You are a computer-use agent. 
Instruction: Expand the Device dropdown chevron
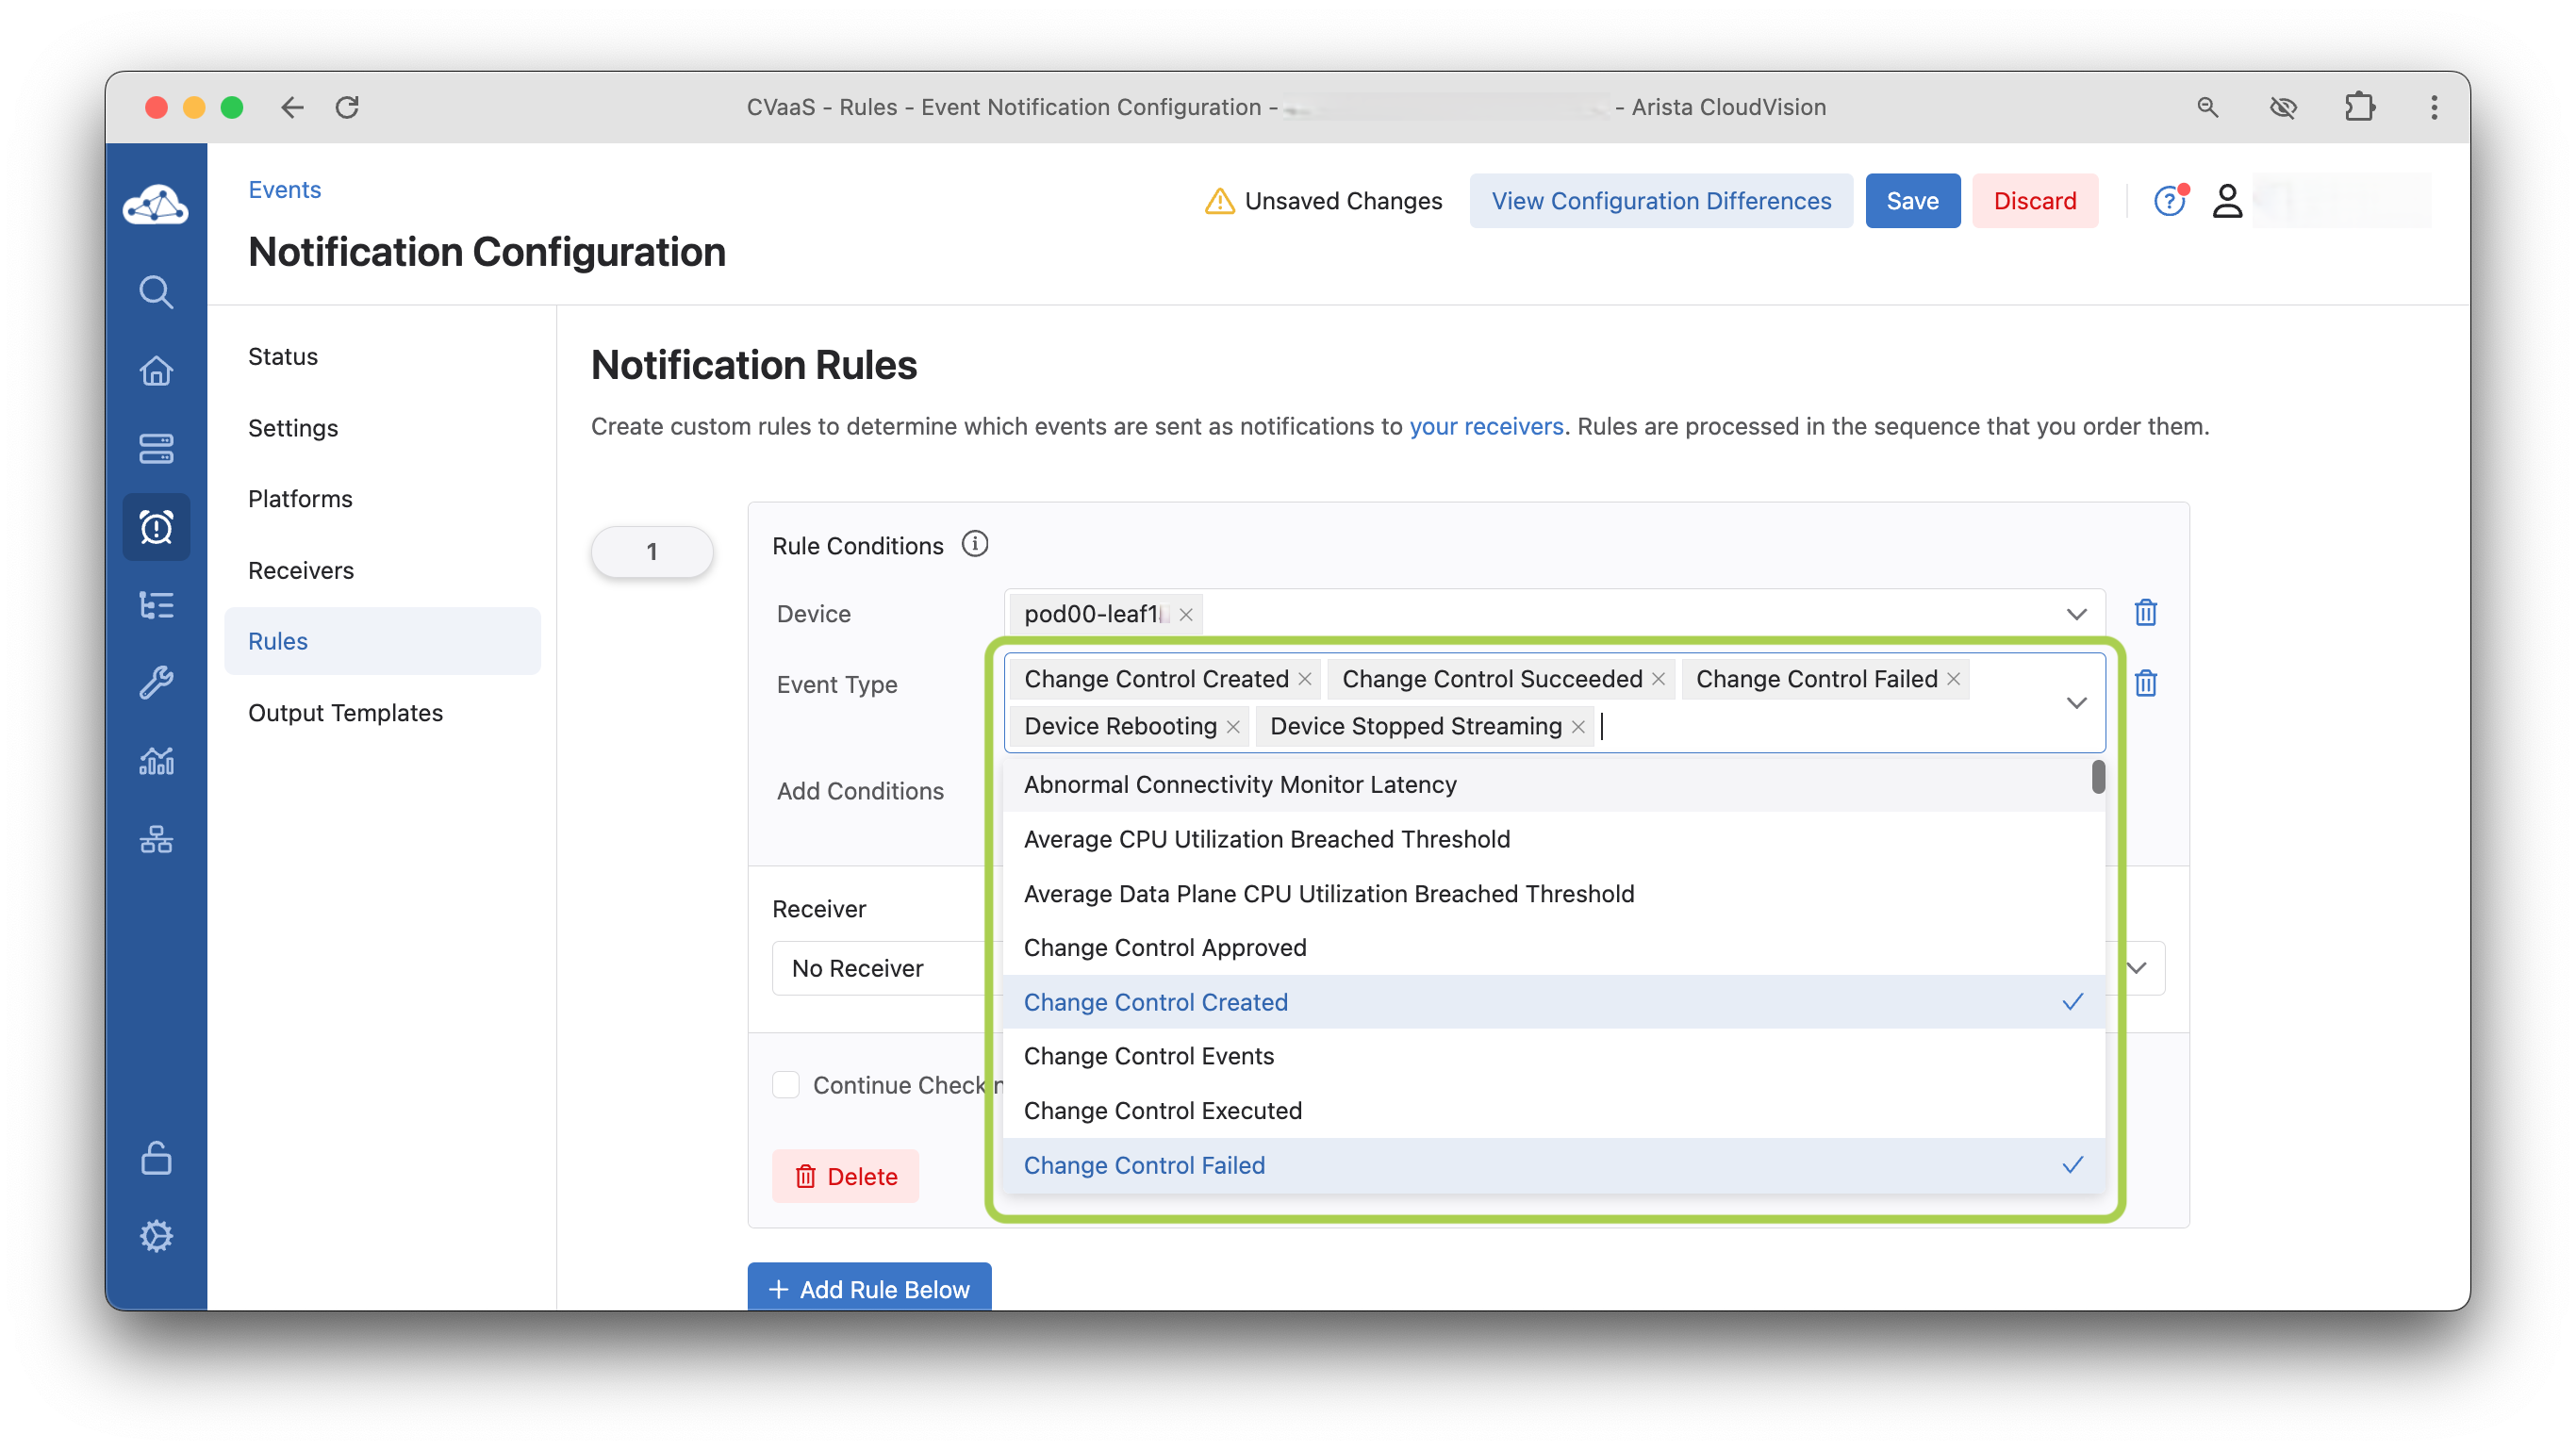click(2076, 614)
